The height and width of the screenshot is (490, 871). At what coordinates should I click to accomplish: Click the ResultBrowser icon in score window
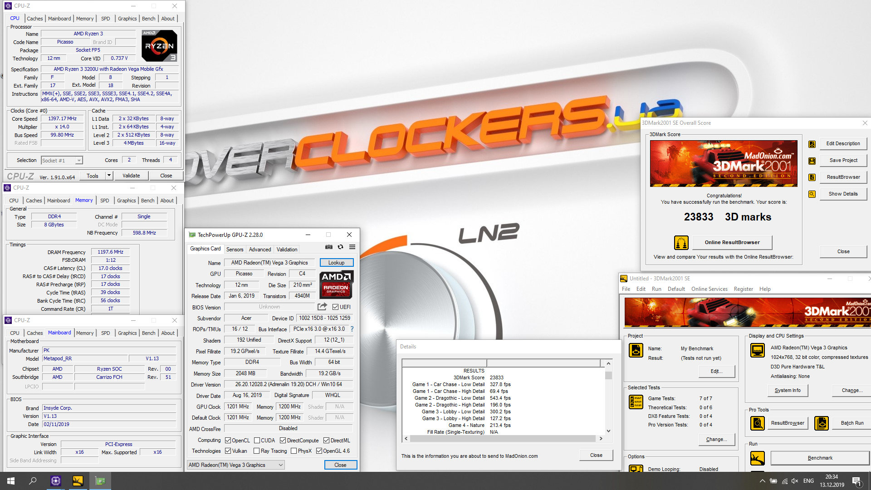pos(812,177)
